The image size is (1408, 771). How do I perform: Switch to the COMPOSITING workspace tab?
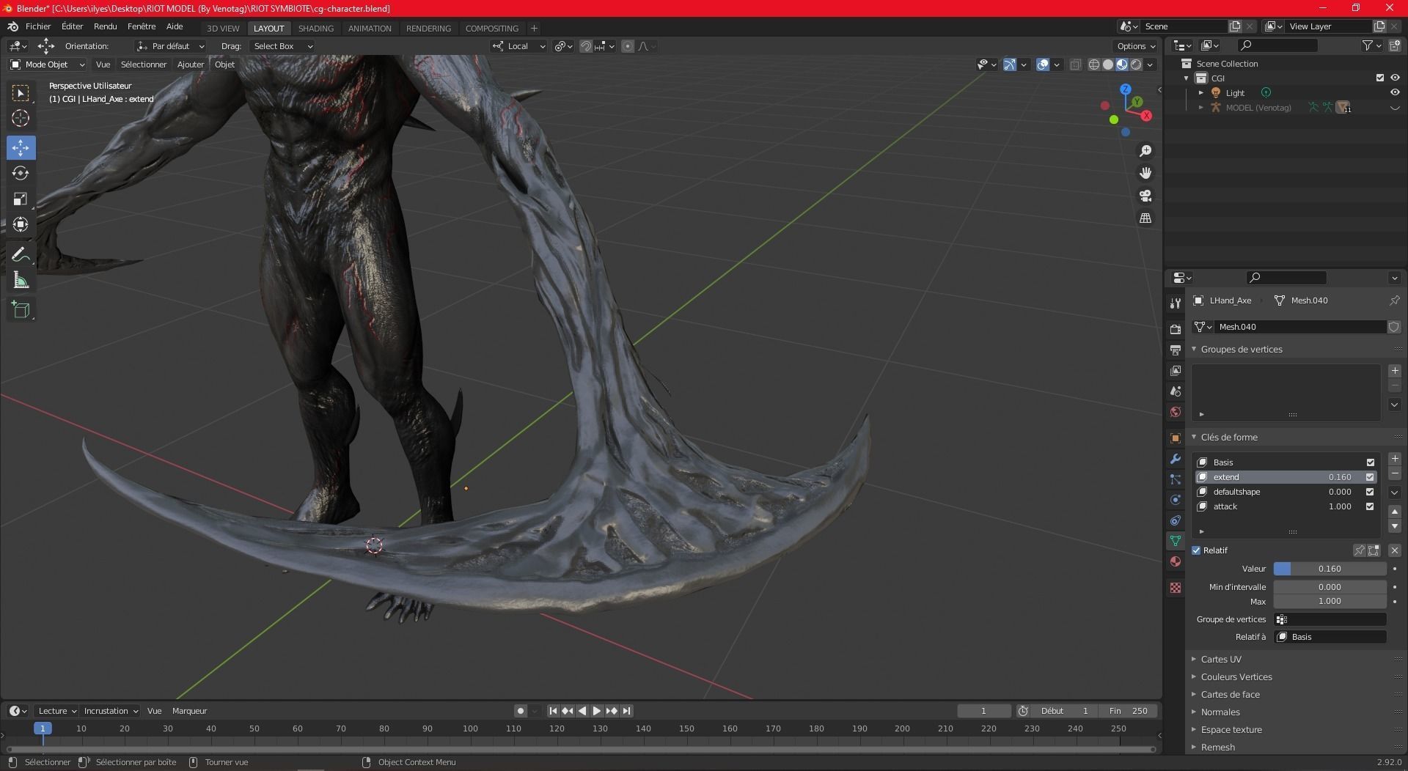click(x=492, y=29)
